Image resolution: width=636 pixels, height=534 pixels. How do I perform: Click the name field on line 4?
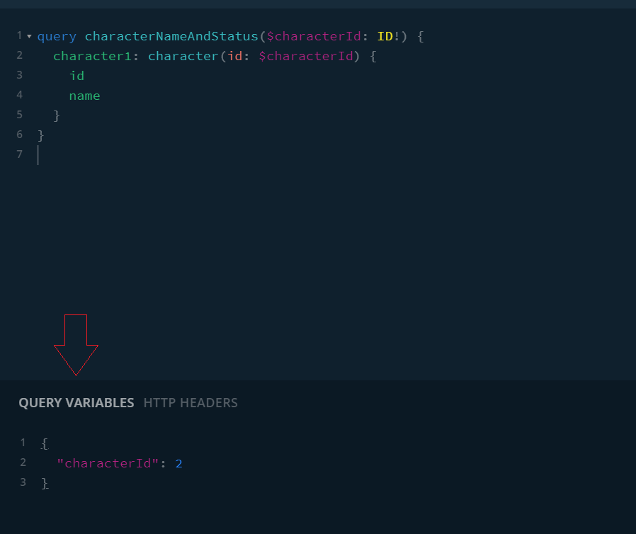click(84, 96)
